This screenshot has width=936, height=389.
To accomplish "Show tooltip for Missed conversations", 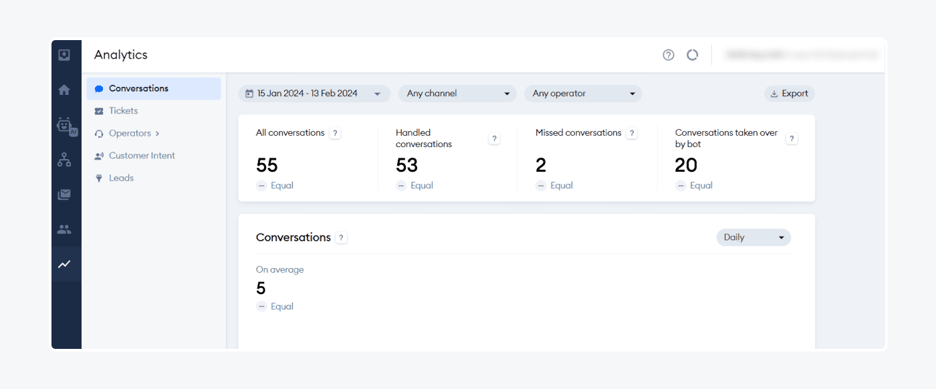I will (x=631, y=133).
